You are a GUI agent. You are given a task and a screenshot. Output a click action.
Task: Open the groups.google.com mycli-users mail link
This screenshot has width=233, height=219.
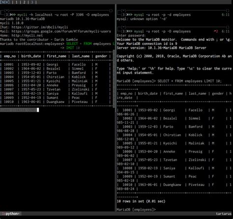(x=61, y=31)
